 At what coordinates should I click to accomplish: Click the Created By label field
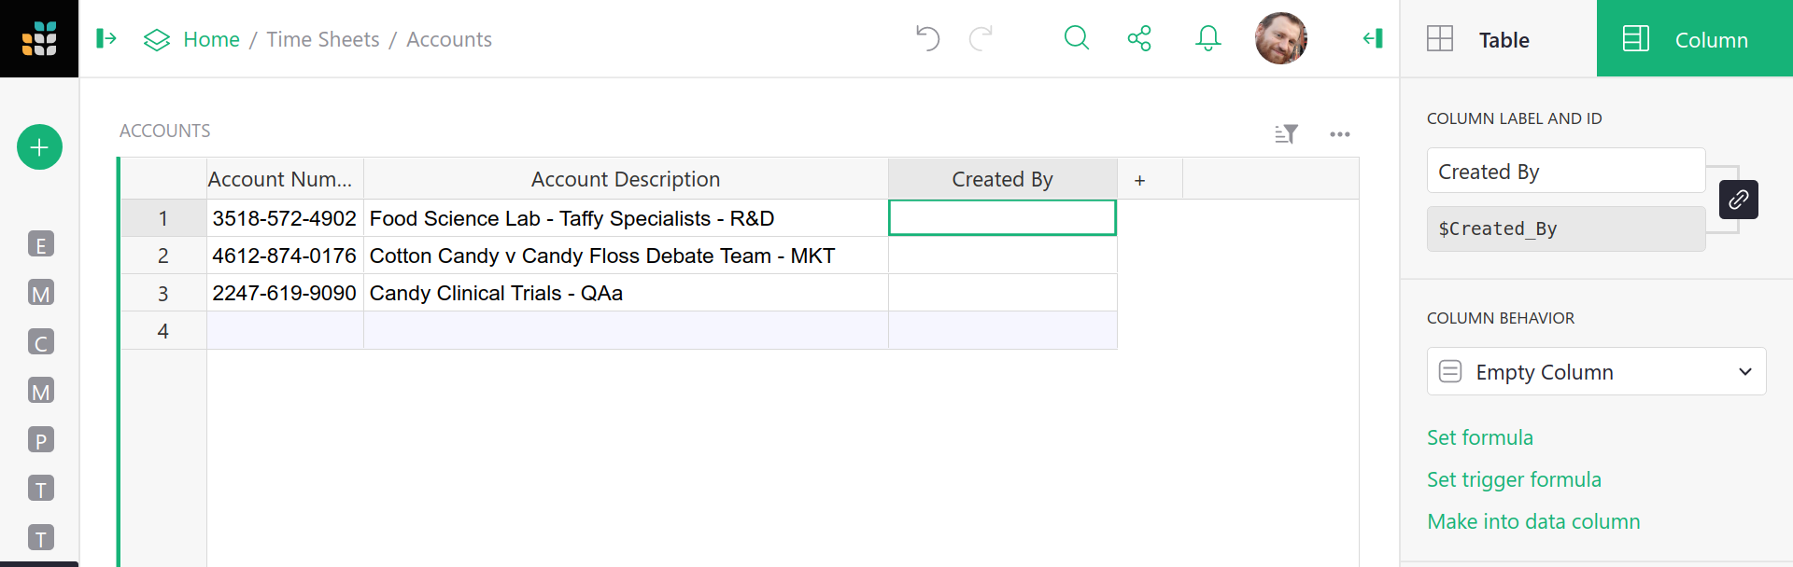pyautogui.click(x=1565, y=172)
